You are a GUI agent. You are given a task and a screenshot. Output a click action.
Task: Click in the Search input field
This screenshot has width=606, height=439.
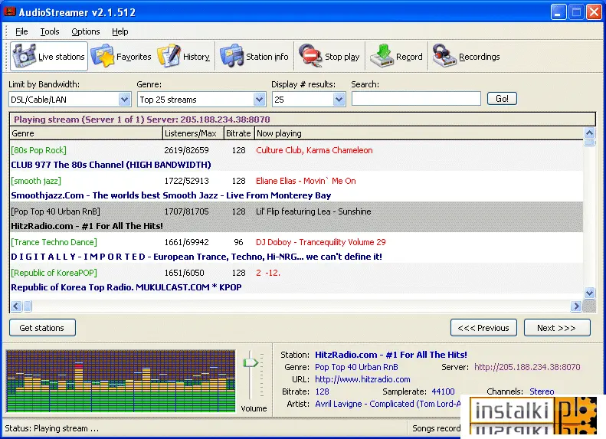pyautogui.click(x=416, y=99)
